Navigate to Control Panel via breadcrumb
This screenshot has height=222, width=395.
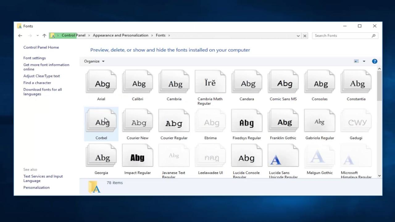(x=73, y=35)
